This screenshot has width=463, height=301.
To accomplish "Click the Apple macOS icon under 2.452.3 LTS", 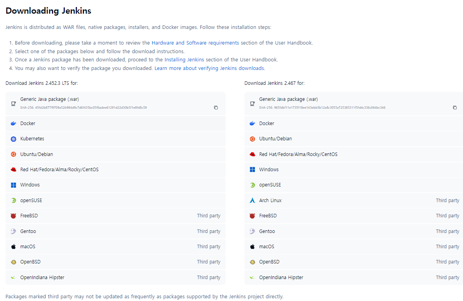I will pos(13,247).
